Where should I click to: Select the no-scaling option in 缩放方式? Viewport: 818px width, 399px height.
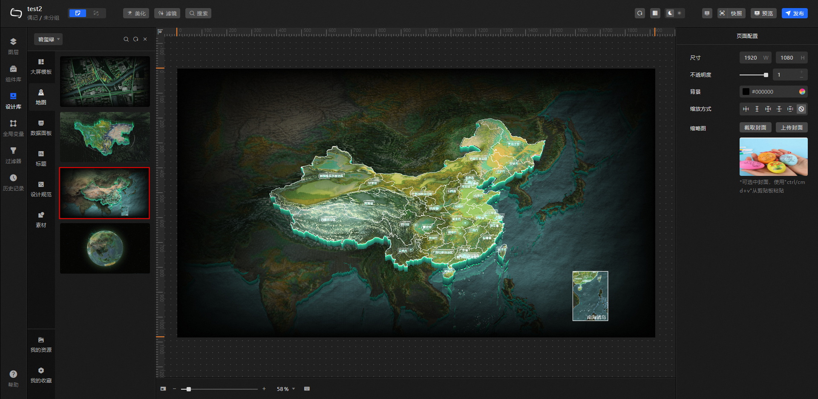pyautogui.click(x=801, y=109)
